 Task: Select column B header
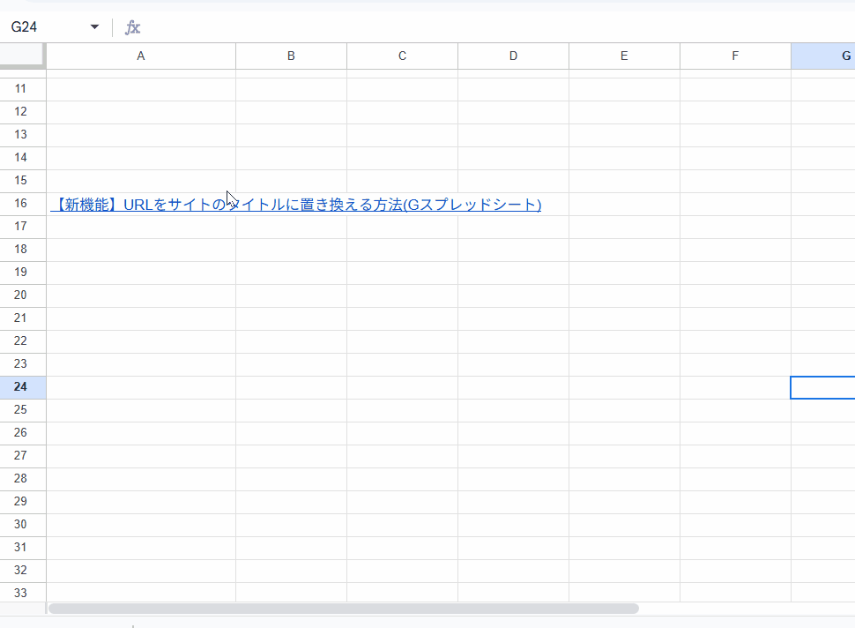[291, 56]
